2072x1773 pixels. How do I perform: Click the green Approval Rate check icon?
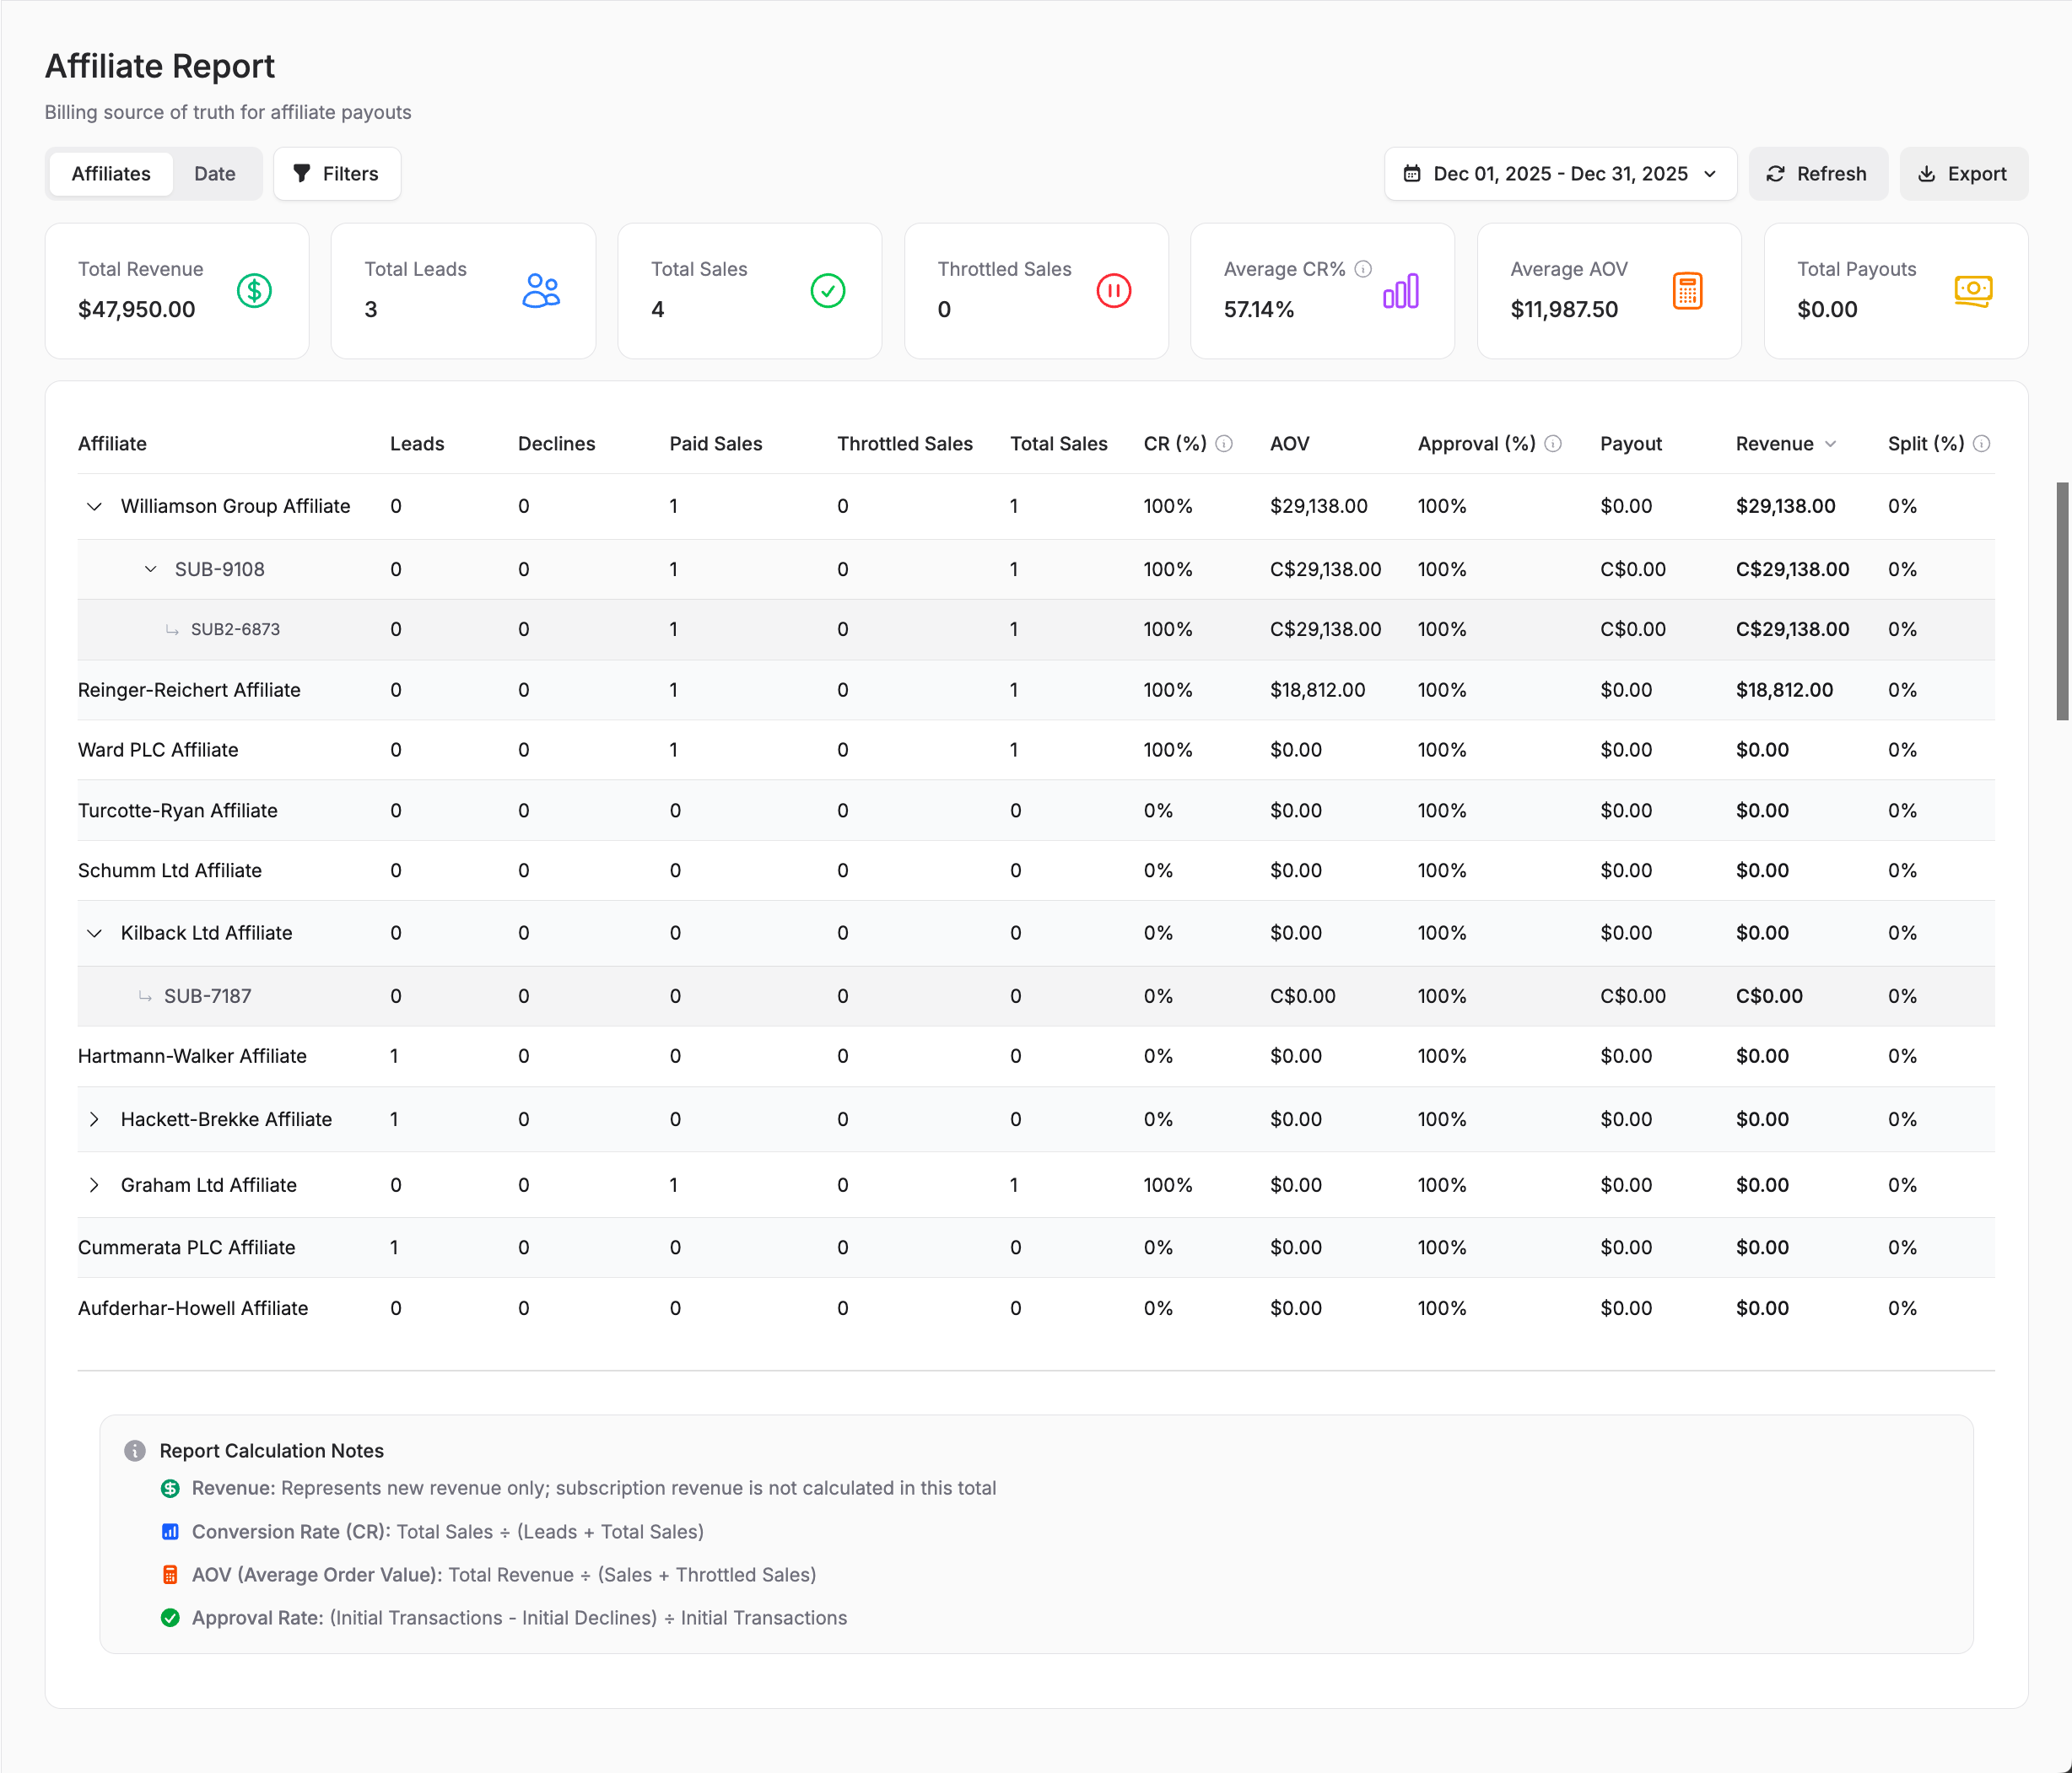click(x=170, y=1618)
